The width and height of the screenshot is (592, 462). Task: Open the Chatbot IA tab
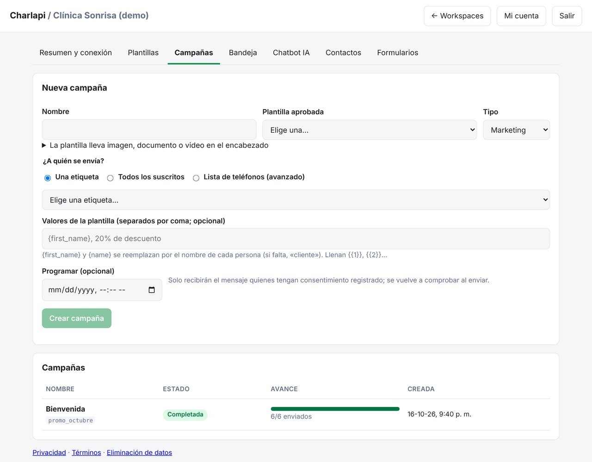coord(291,53)
